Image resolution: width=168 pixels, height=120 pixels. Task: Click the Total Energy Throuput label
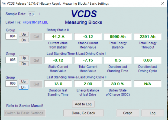click(148, 45)
